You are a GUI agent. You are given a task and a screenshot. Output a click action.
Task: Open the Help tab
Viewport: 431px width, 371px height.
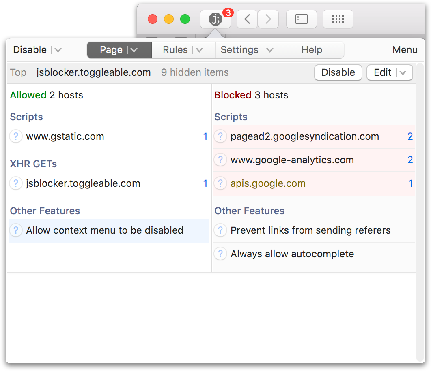312,50
